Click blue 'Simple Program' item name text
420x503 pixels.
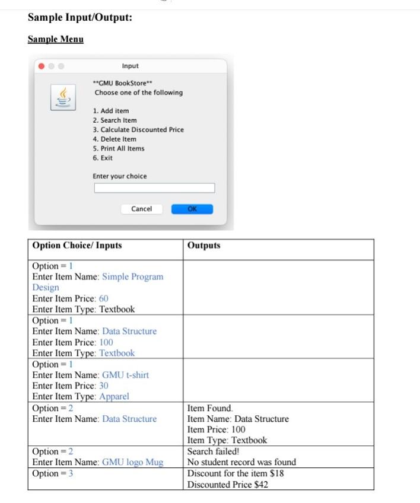point(132,276)
